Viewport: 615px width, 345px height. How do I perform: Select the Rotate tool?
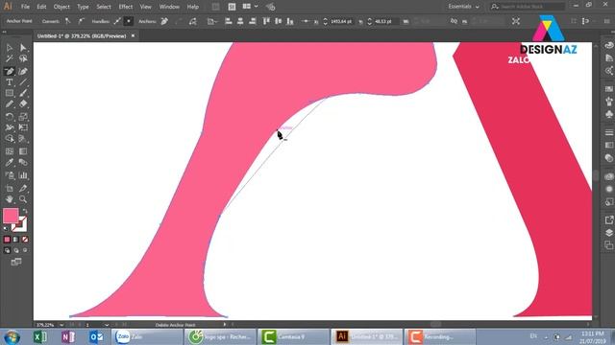[x=10, y=117]
